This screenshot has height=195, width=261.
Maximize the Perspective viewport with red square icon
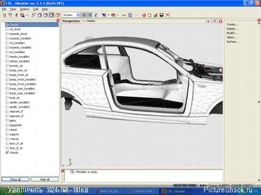coord(221,21)
